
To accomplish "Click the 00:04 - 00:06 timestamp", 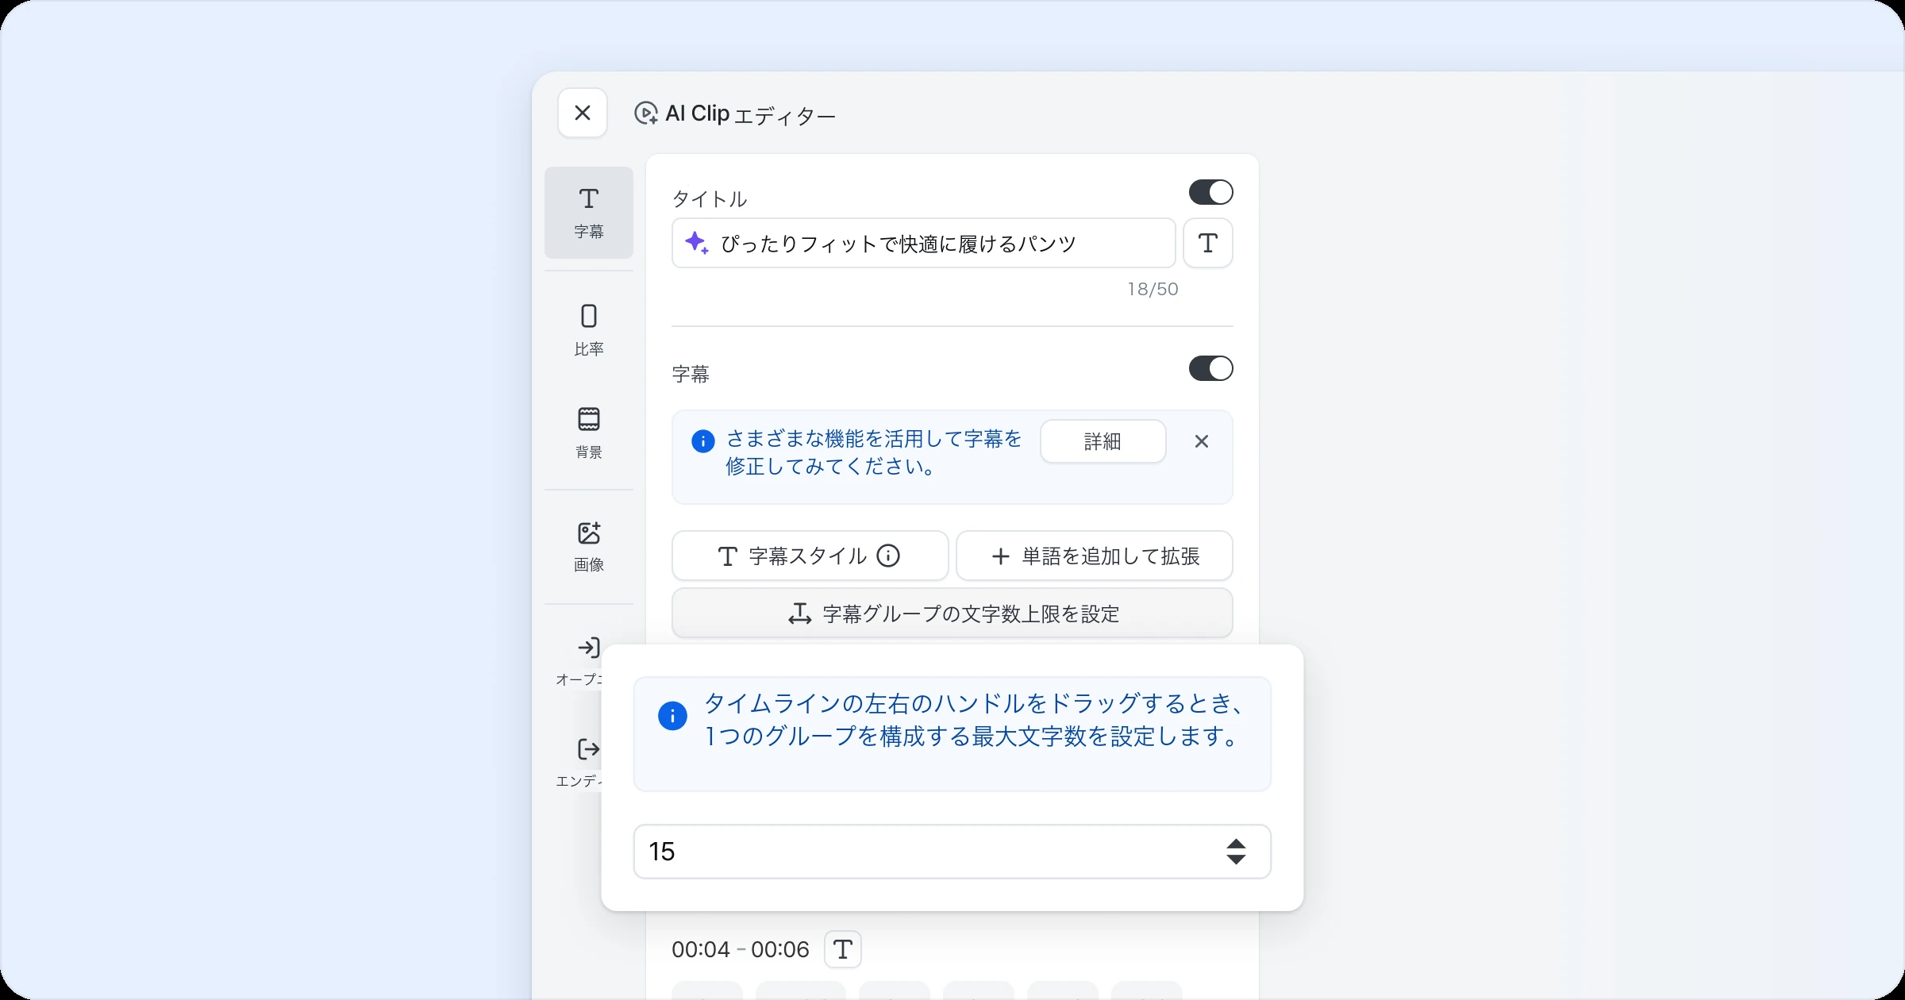I will click(x=740, y=949).
